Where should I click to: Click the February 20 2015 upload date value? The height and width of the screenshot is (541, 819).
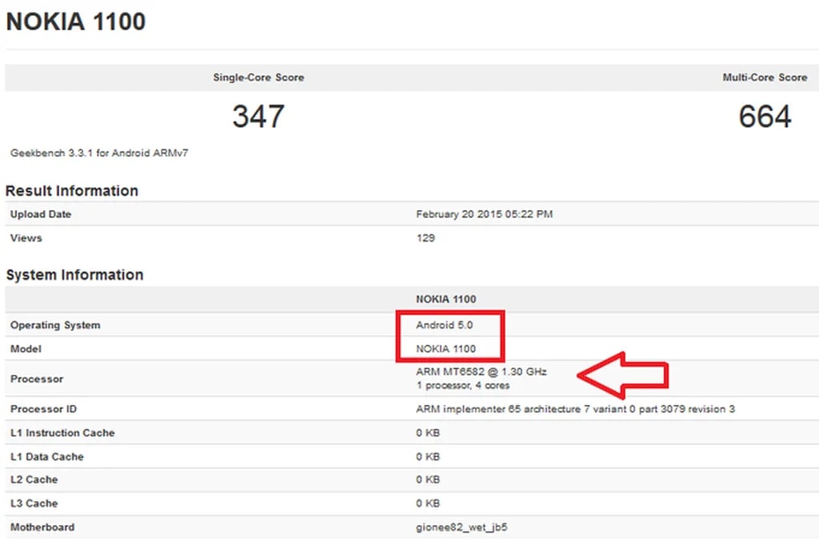(484, 214)
